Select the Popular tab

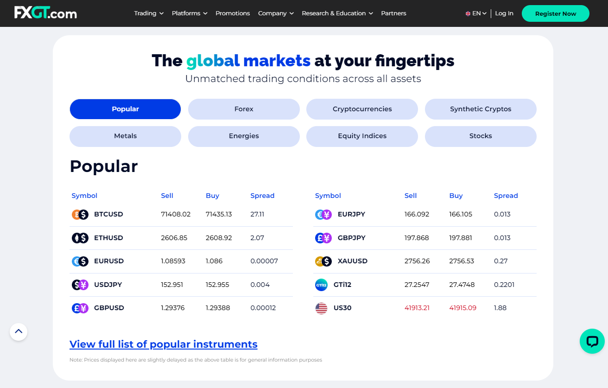125,109
